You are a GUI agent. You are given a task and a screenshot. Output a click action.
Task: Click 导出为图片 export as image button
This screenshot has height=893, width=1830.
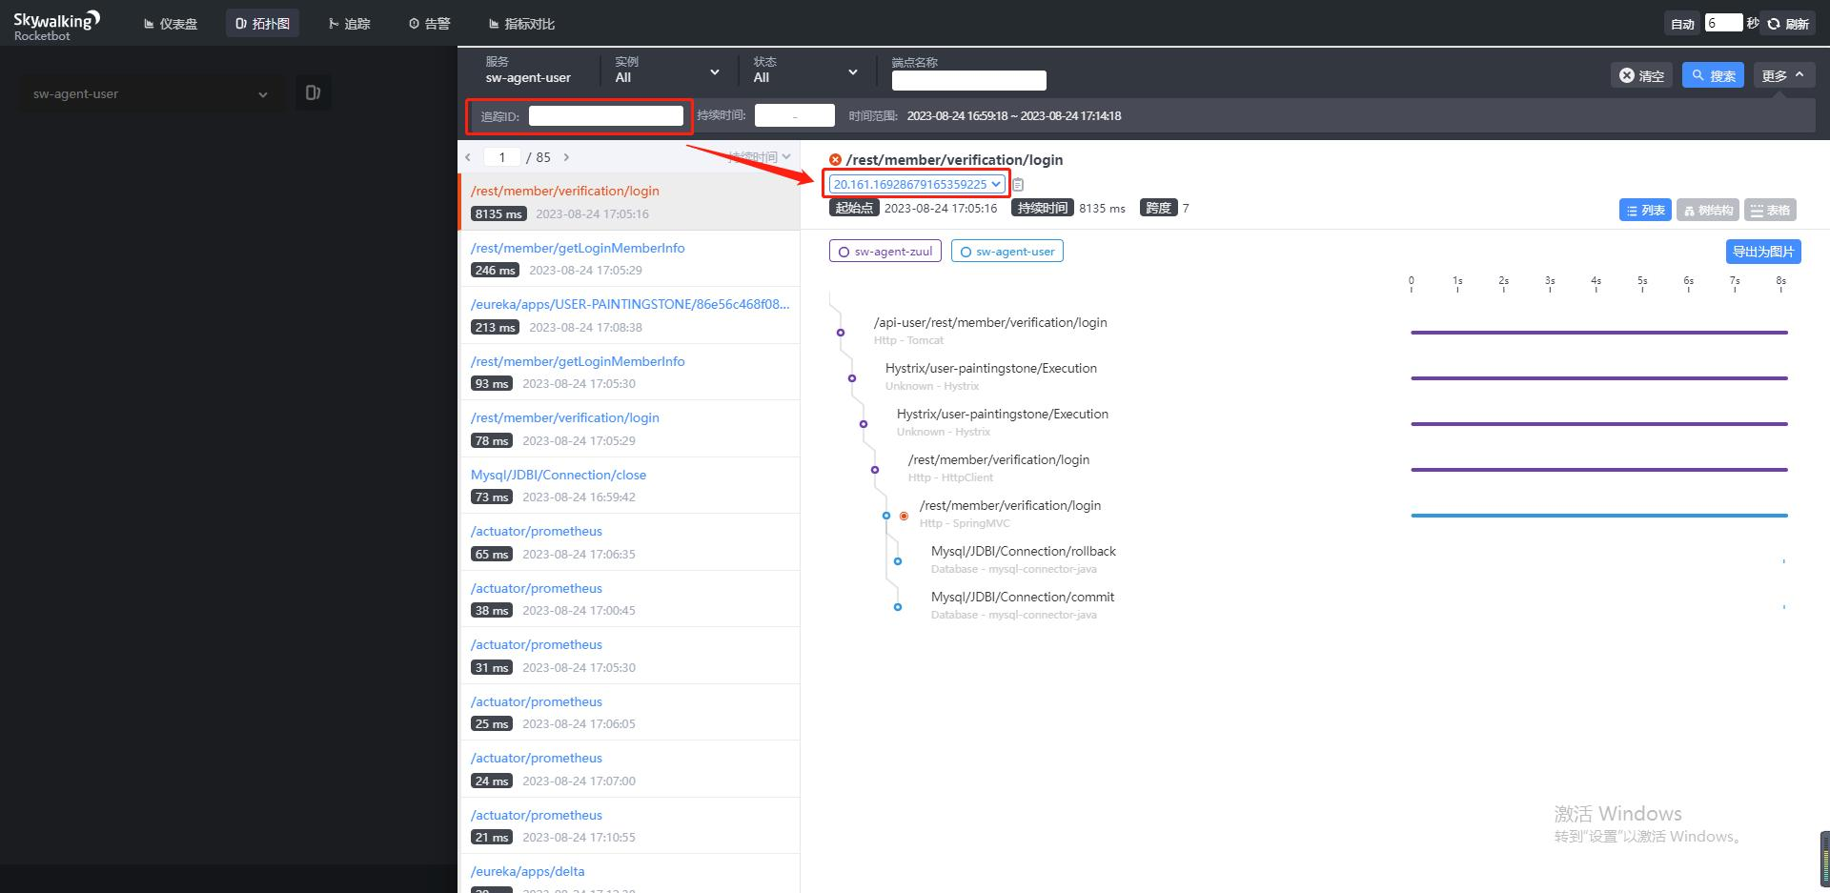(x=1763, y=252)
